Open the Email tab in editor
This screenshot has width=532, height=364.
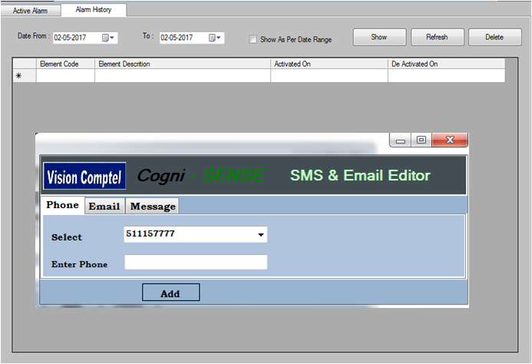pos(104,207)
